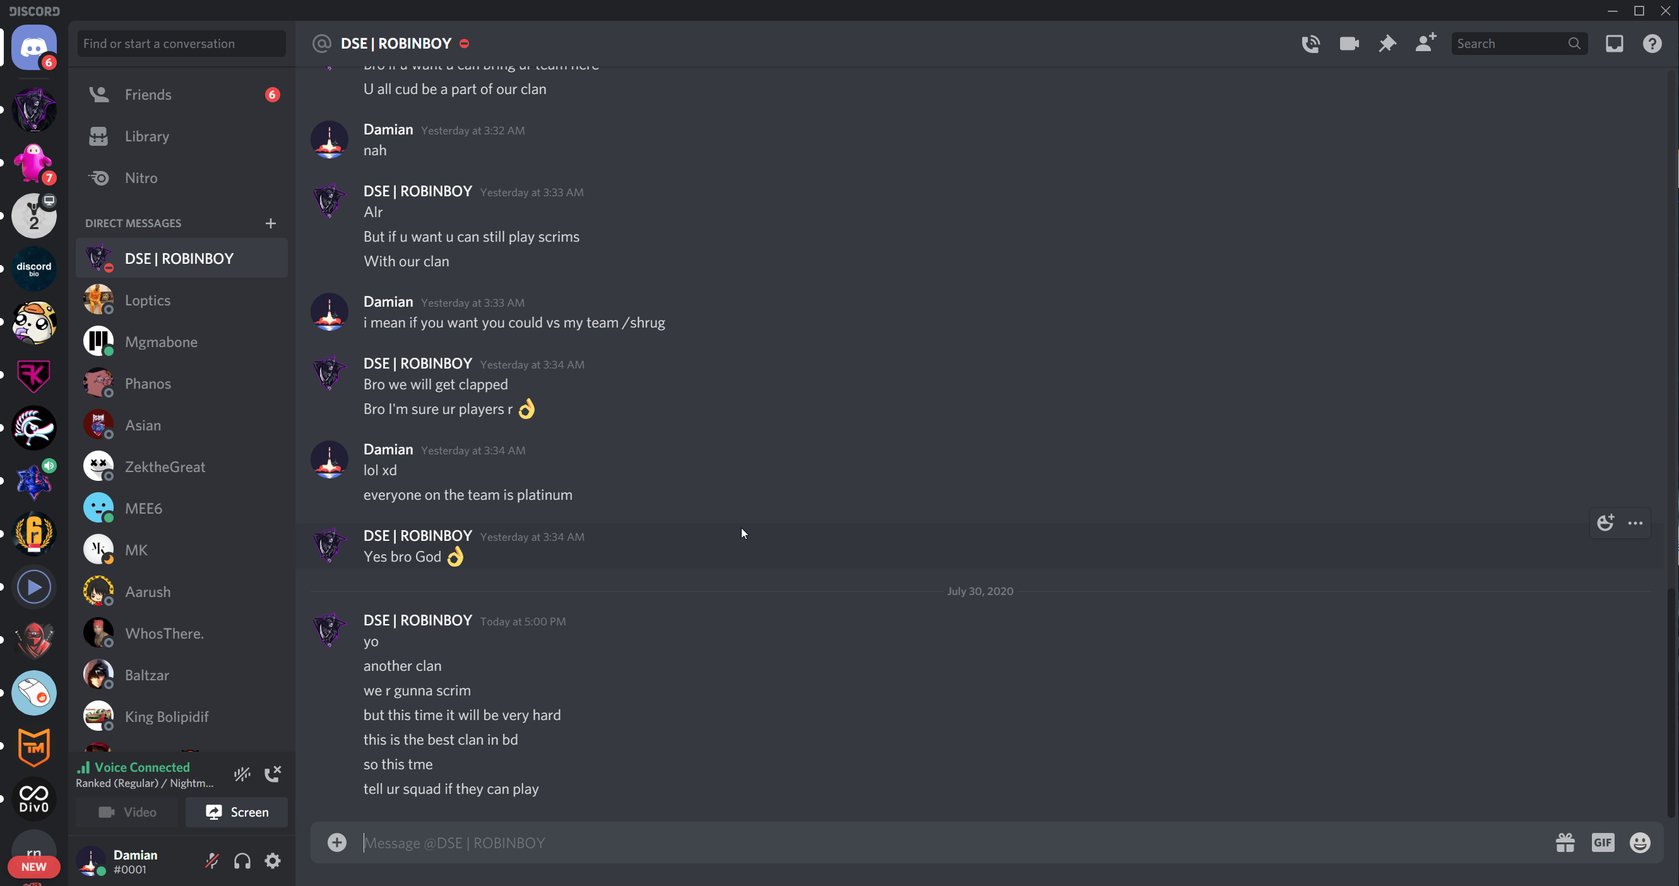Open the emoji picker

click(x=1639, y=842)
